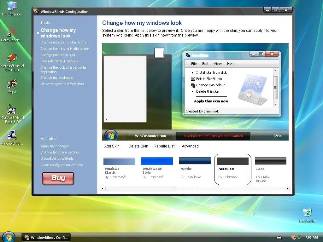The height and width of the screenshot is (242, 323).
Task: Click WinCustomize.com preview taskbar button
Action: tap(150, 136)
